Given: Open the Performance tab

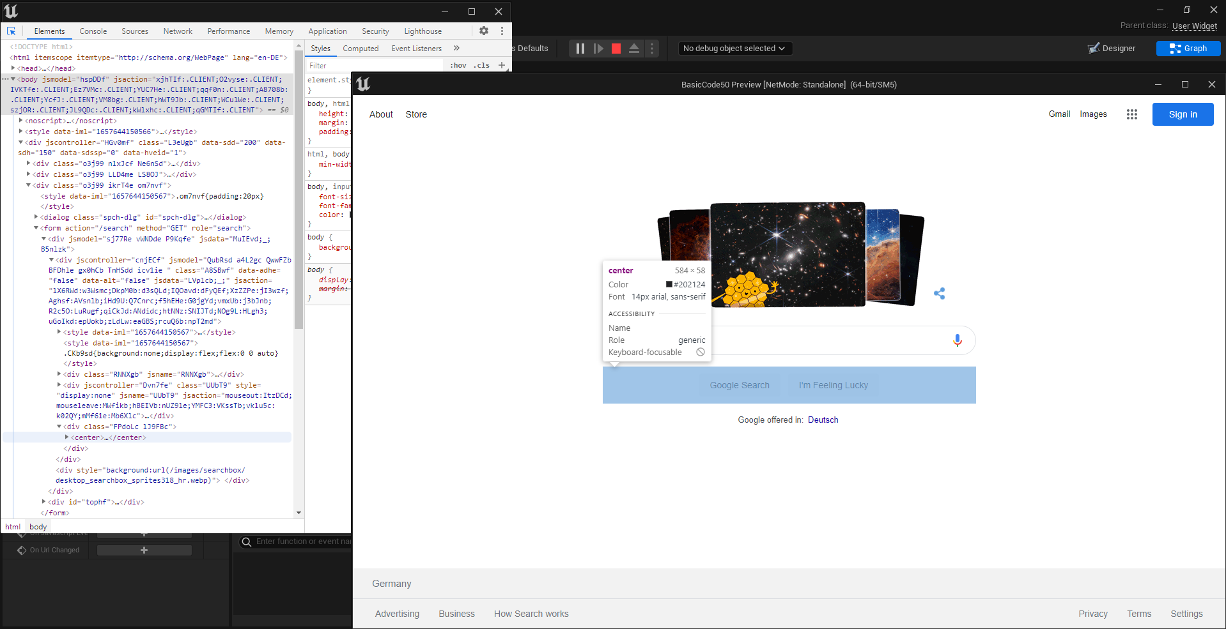Looking at the screenshot, I should pyautogui.click(x=229, y=31).
